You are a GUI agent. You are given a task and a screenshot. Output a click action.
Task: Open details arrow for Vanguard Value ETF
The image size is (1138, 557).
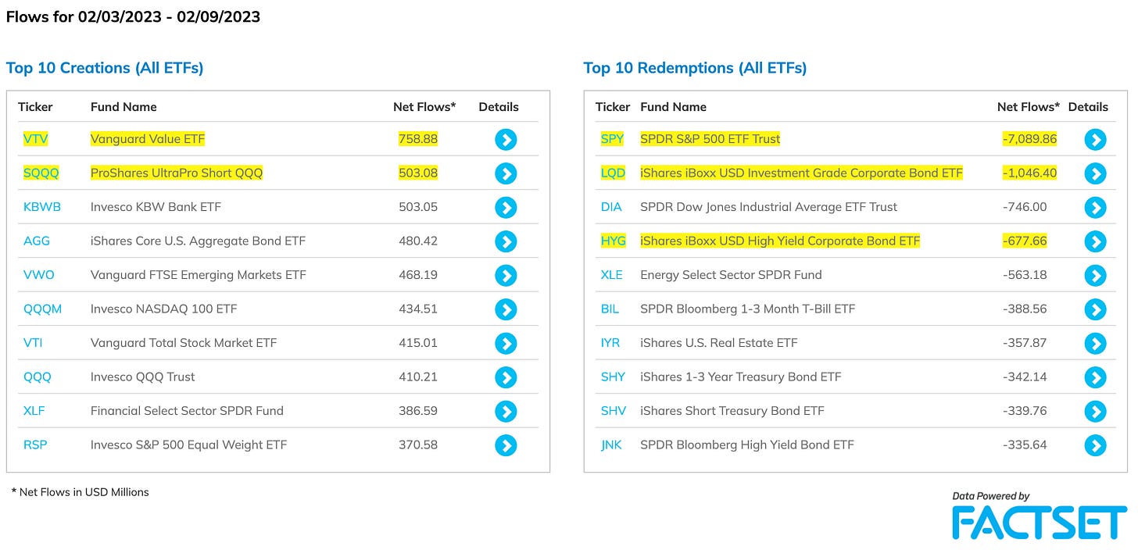[x=506, y=140]
